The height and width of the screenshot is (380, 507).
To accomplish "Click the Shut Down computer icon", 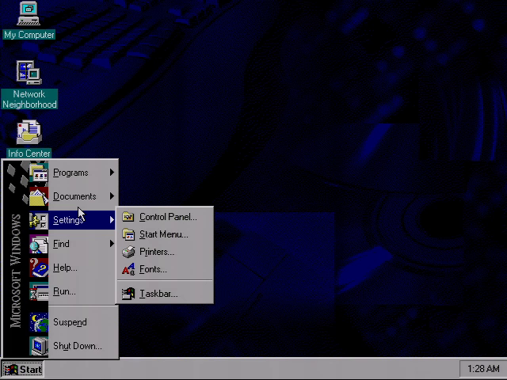I will pyautogui.click(x=39, y=346).
